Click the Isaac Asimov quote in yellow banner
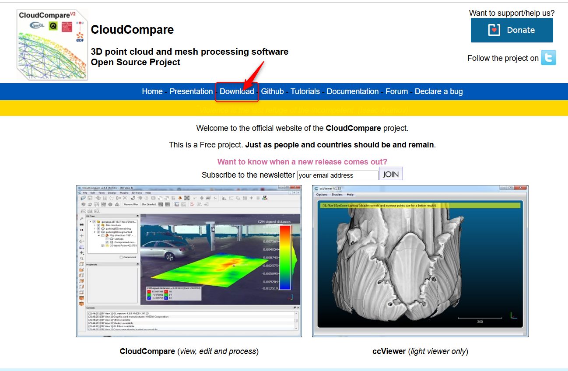This screenshot has width=568, height=371. click(302, 110)
